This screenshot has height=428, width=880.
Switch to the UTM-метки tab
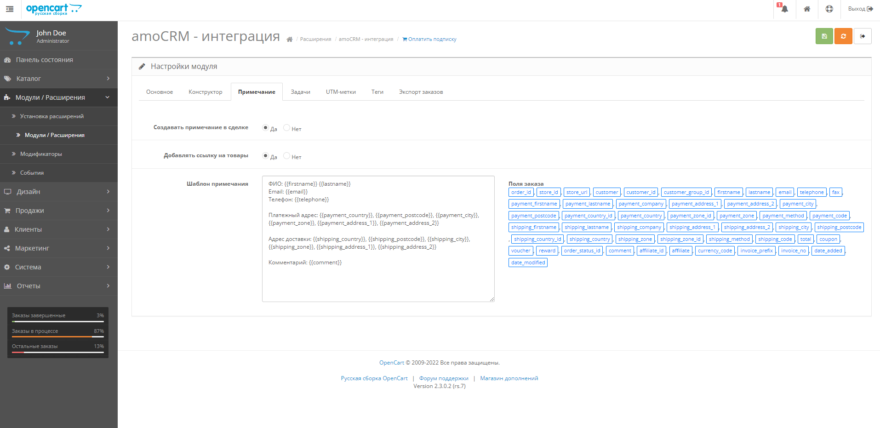340,91
